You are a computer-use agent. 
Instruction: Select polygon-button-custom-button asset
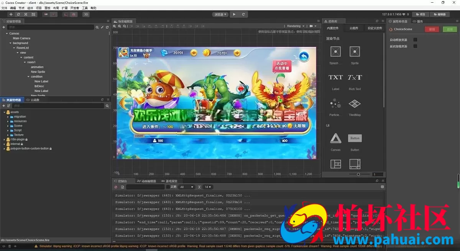pos(29,148)
